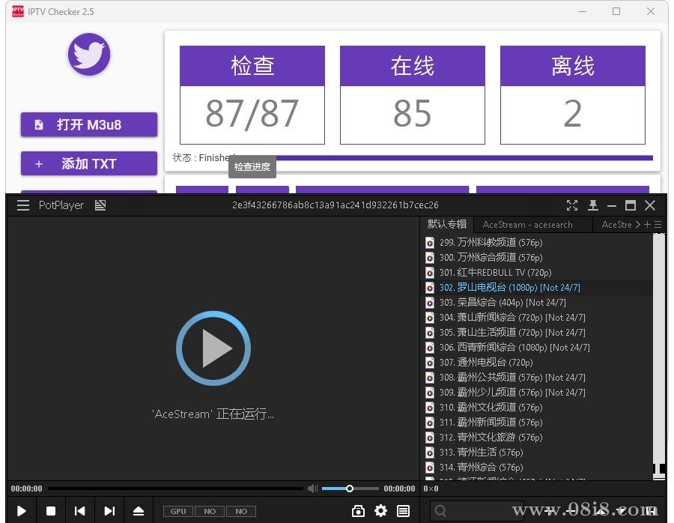Click the 离线 2 counter card
Image resolution: width=674 pixels, height=523 pixels.
(x=573, y=95)
